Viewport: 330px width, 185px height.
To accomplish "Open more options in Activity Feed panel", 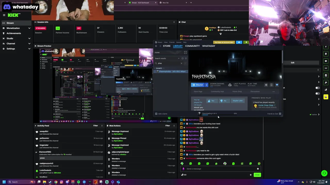I will pyautogui.click(x=102, y=126).
